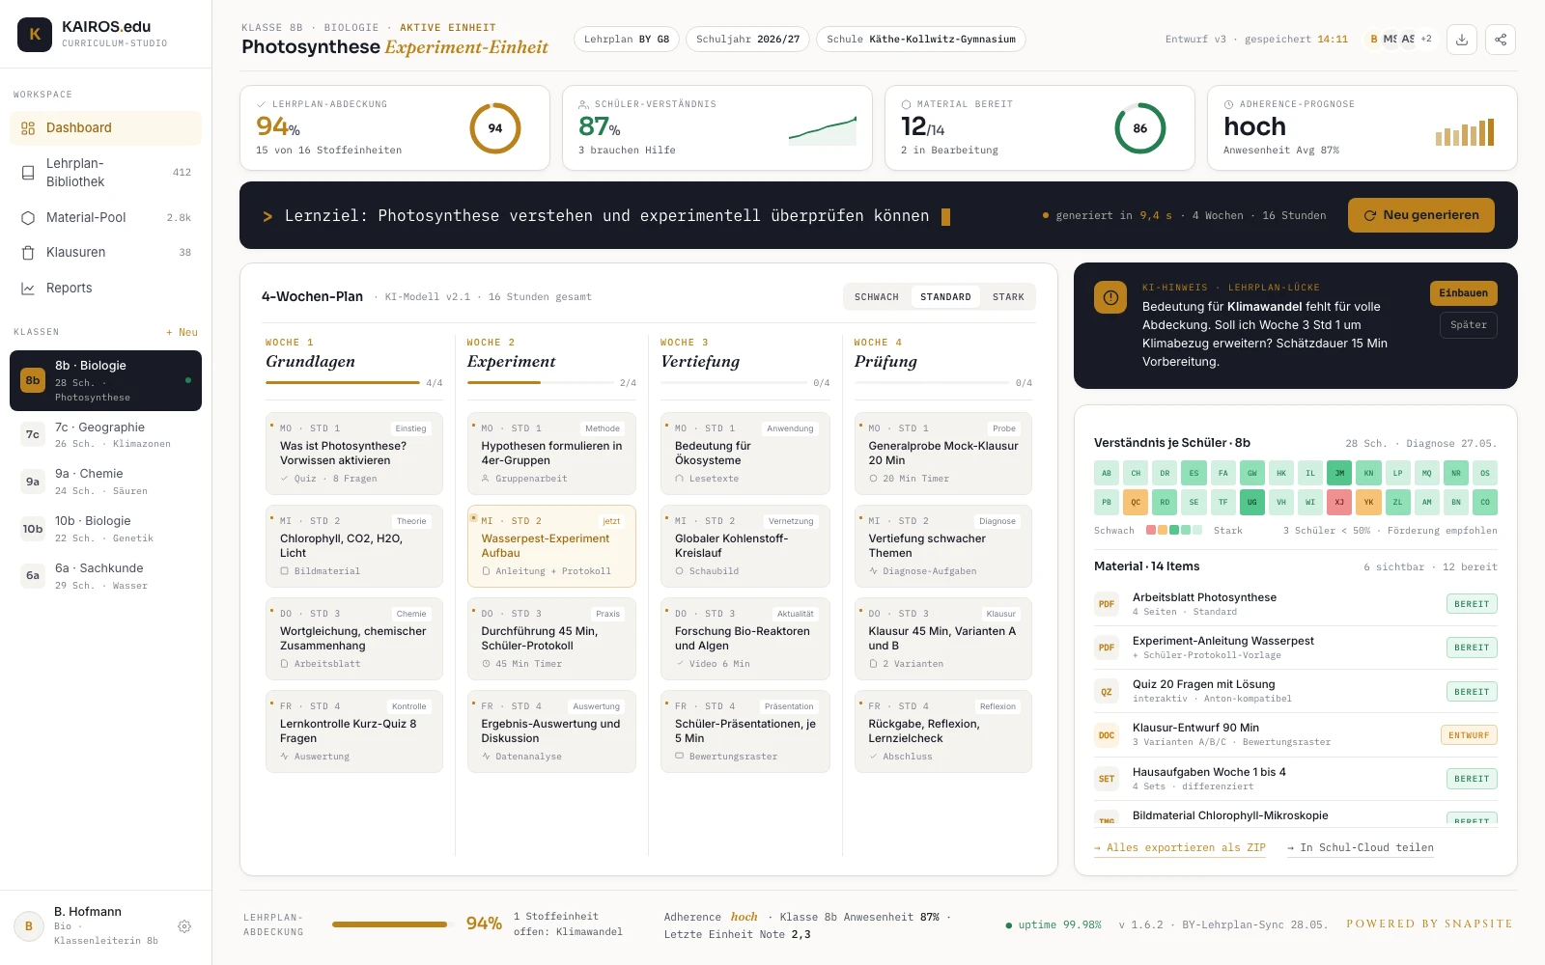Click the Lehrplan BY G8 chip

coord(627,40)
